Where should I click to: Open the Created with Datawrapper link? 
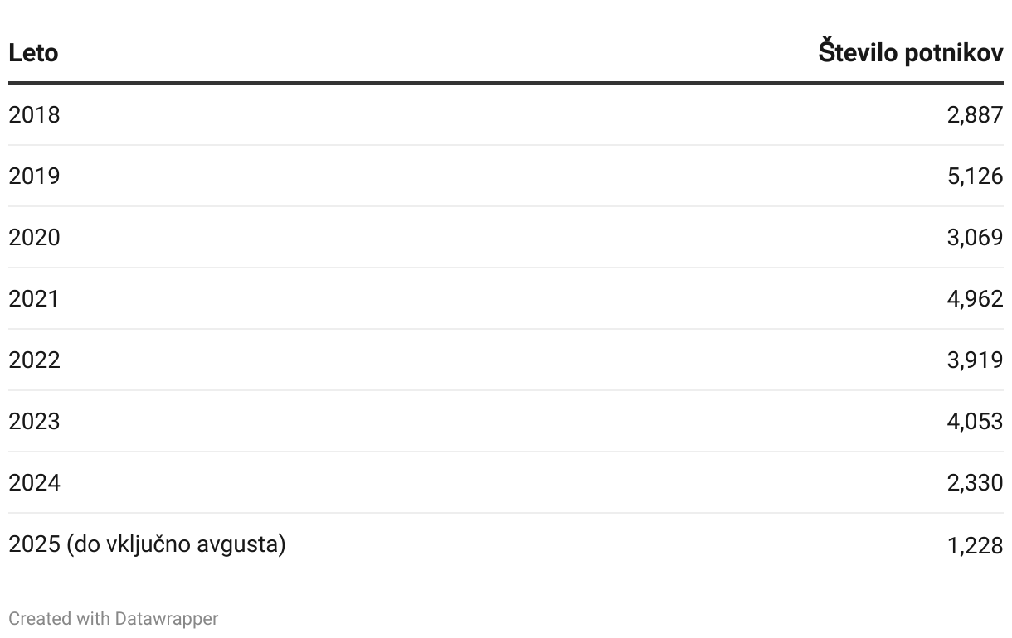(x=114, y=619)
